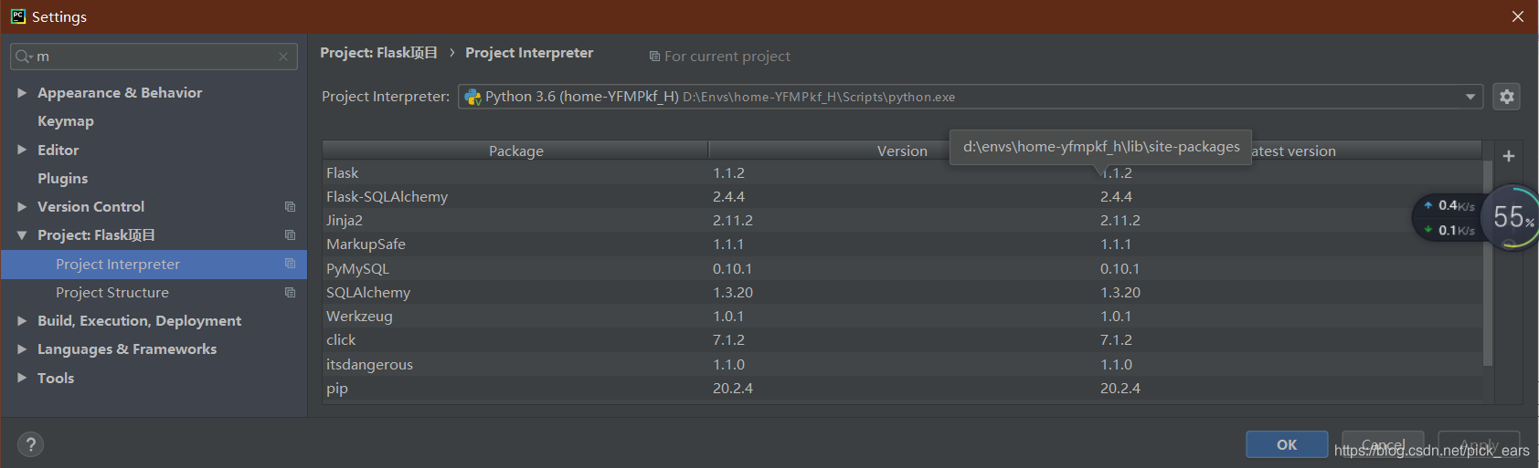Click Jinja2 version 2.11.2 cell
Image resolution: width=1539 pixels, height=468 pixels.
point(732,221)
